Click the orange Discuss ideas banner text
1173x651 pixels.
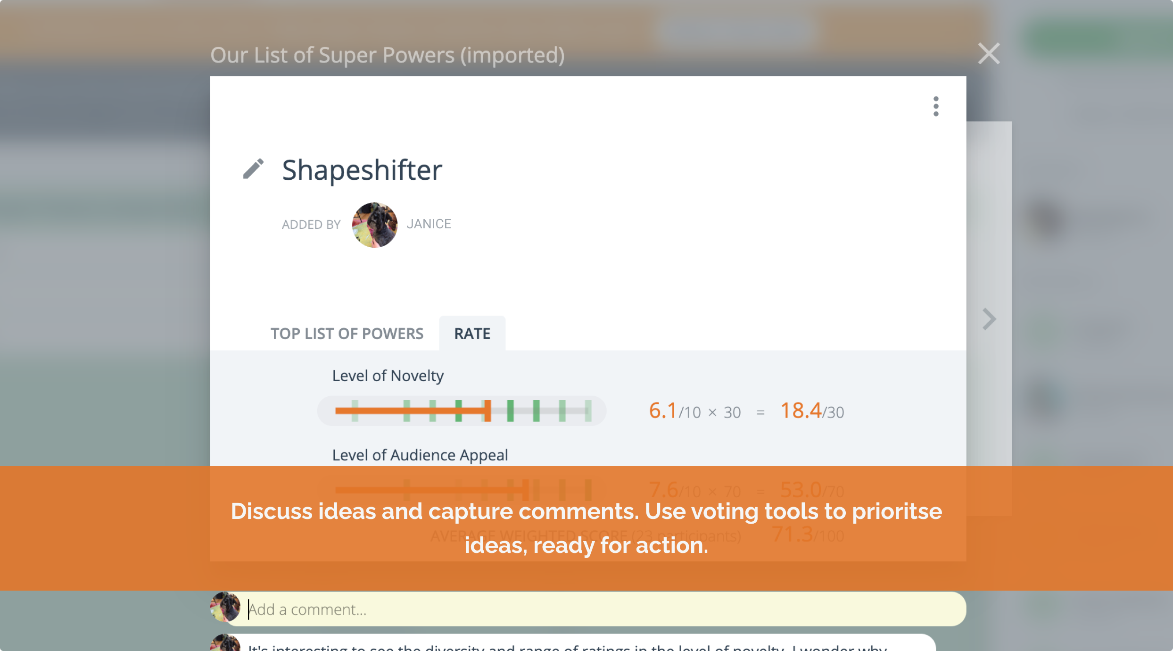tap(586, 528)
